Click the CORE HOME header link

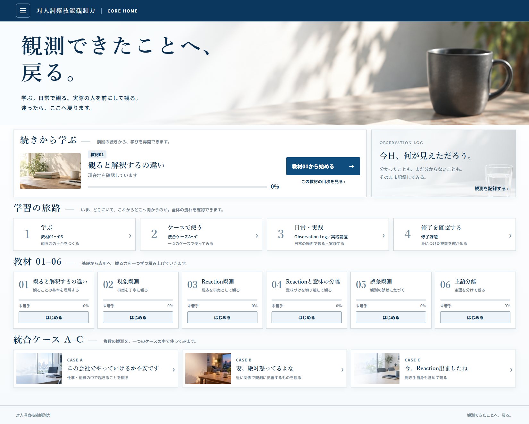pyautogui.click(x=122, y=11)
